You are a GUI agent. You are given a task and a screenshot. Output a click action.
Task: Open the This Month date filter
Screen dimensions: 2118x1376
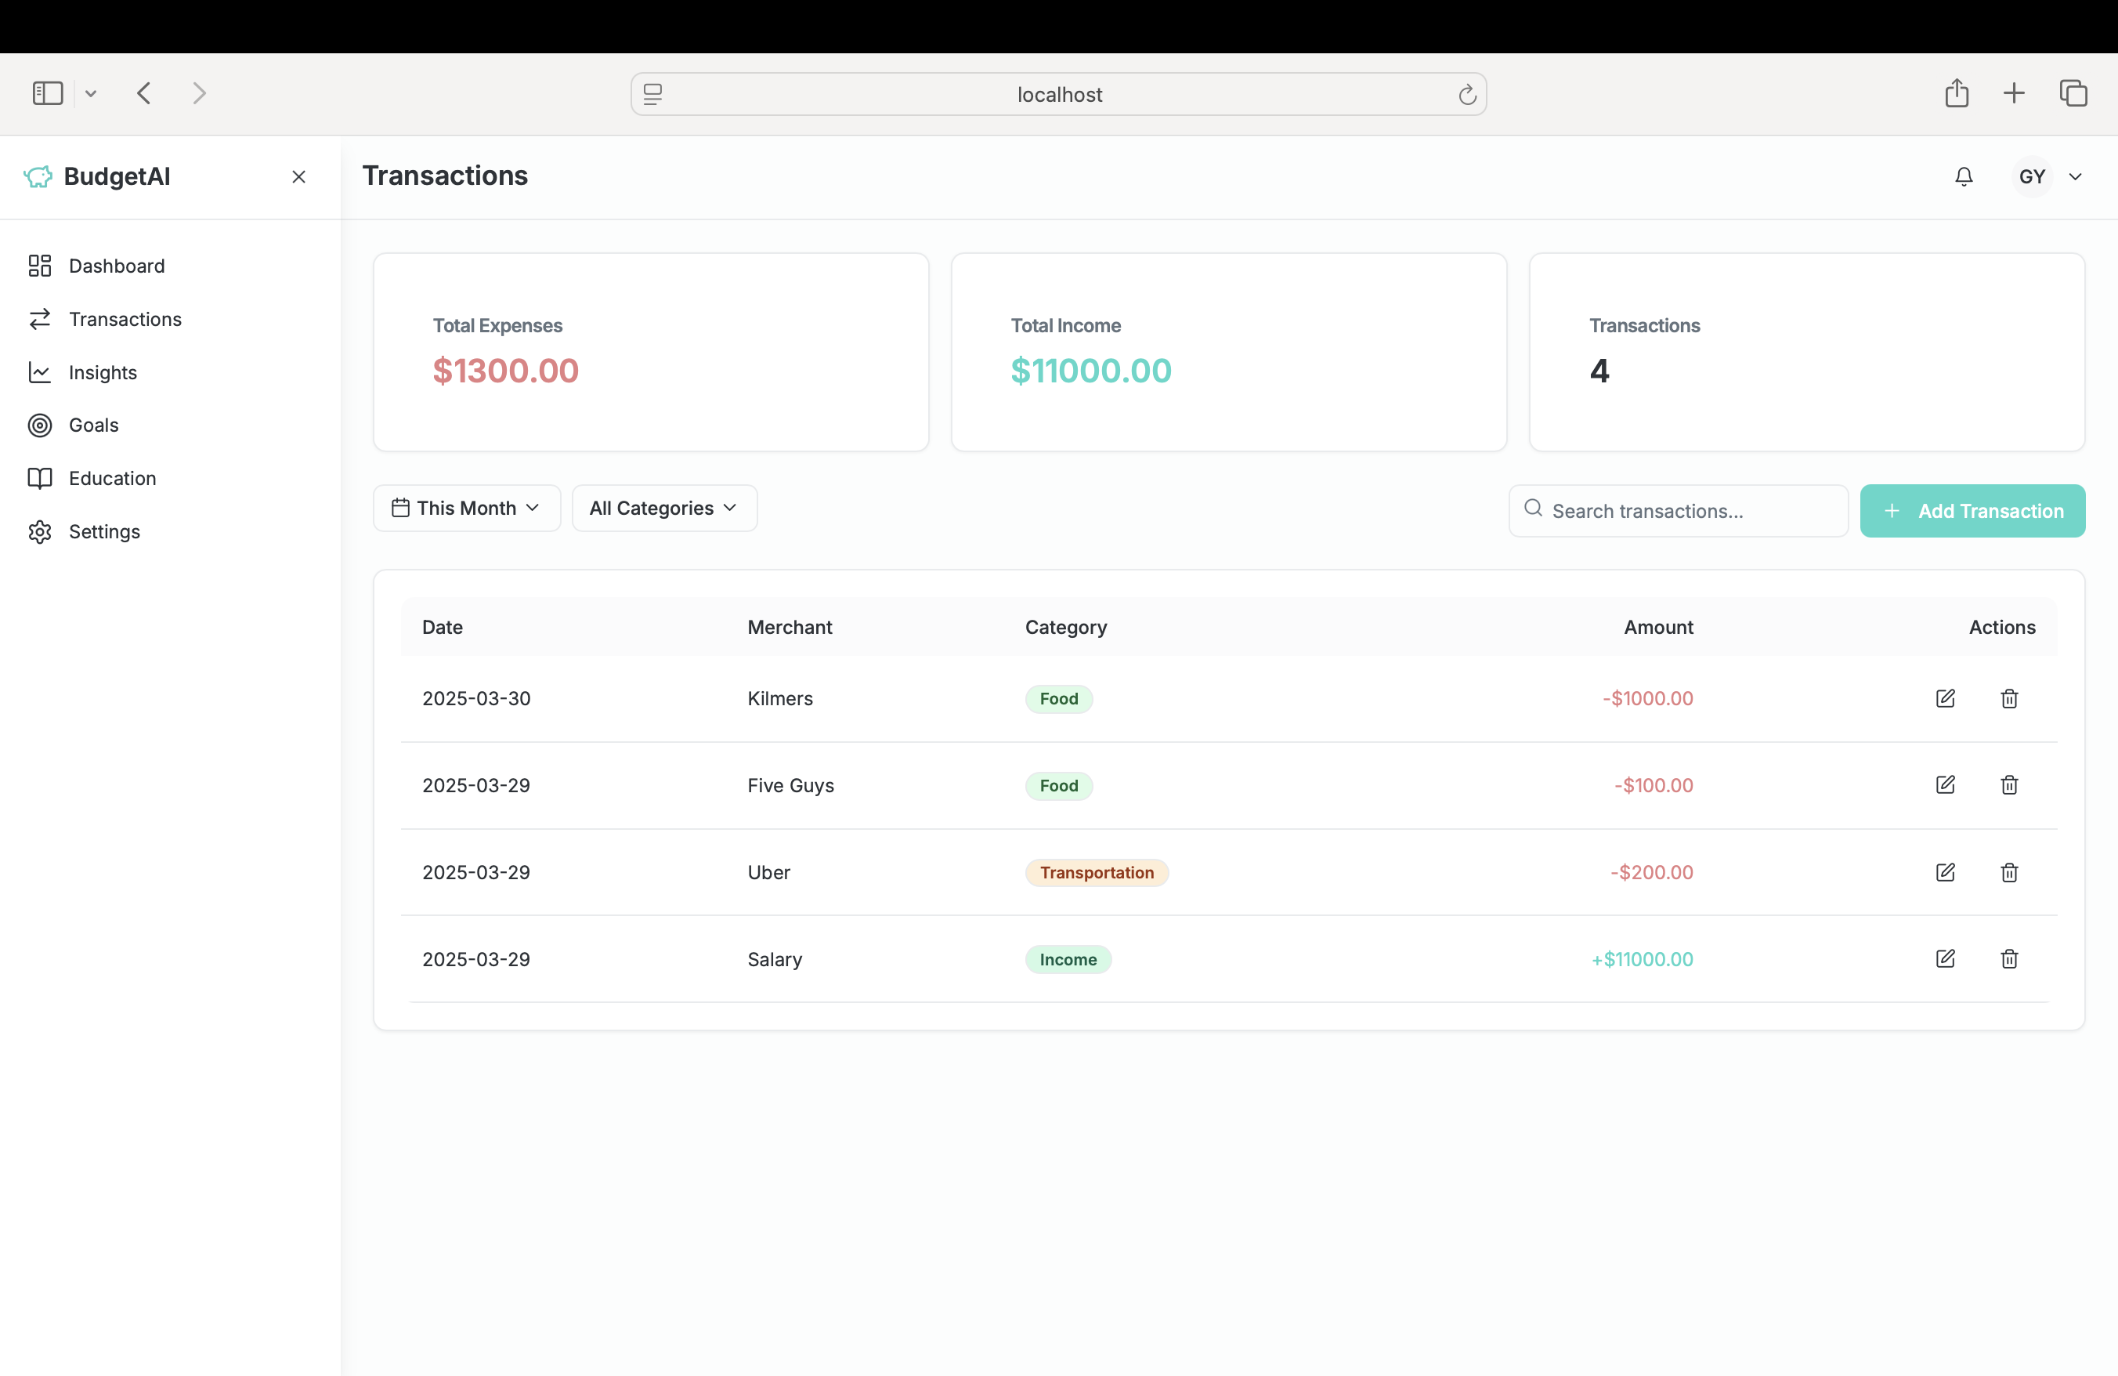click(x=466, y=509)
